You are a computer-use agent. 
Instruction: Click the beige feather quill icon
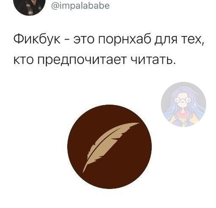111,147
